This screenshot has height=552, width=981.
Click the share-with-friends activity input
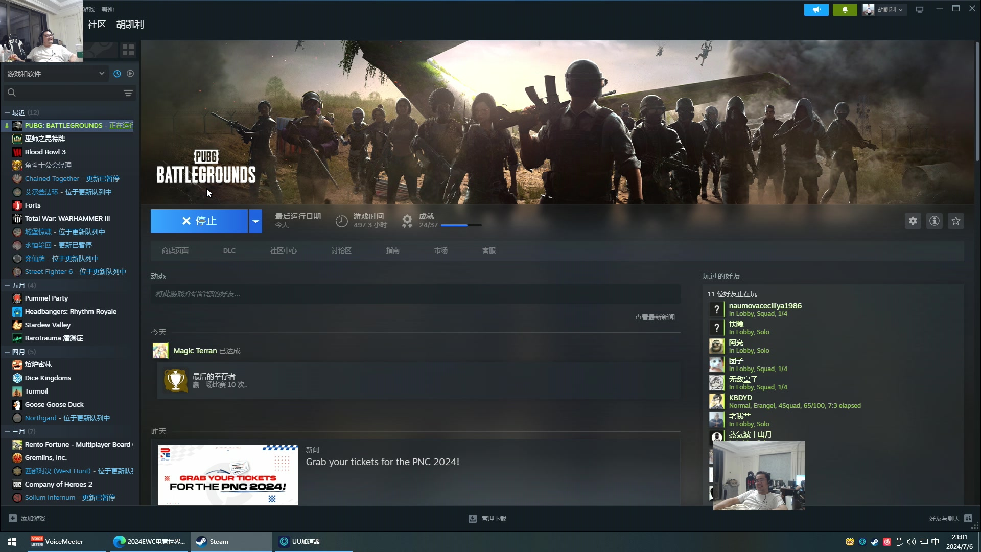[x=415, y=294]
